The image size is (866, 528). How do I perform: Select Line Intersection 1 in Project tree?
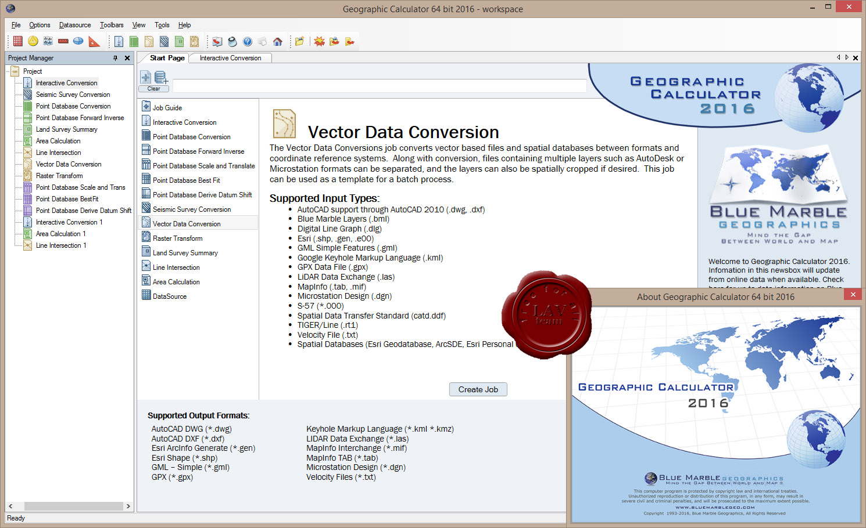point(61,245)
